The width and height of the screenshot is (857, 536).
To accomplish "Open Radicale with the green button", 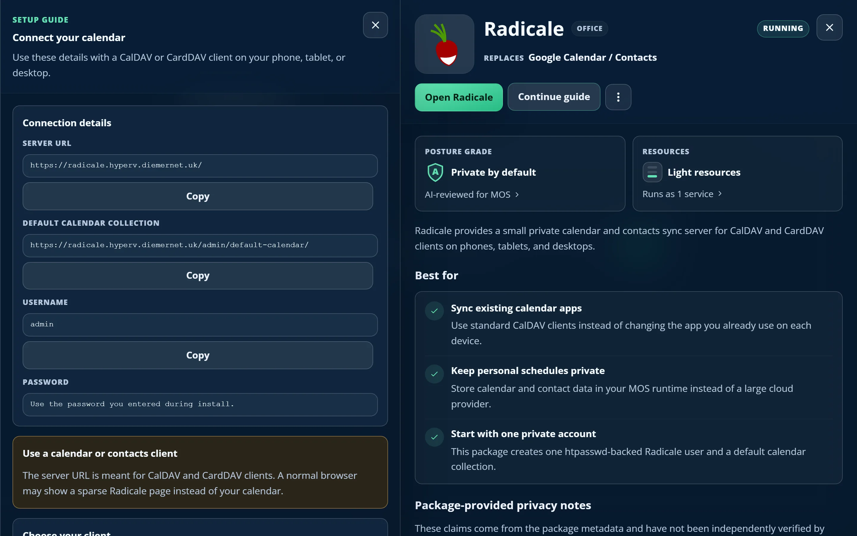I will (x=459, y=97).
